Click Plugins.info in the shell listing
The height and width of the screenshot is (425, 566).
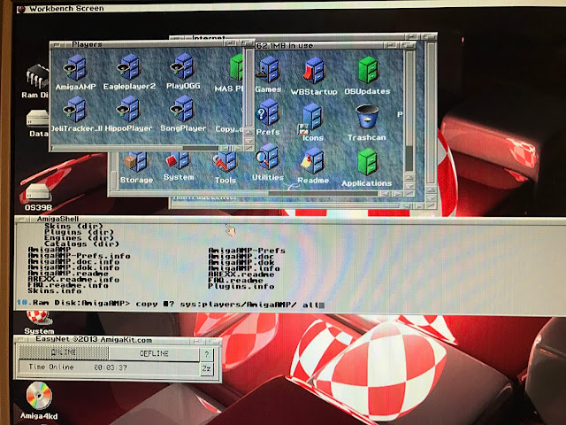[x=241, y=286]
